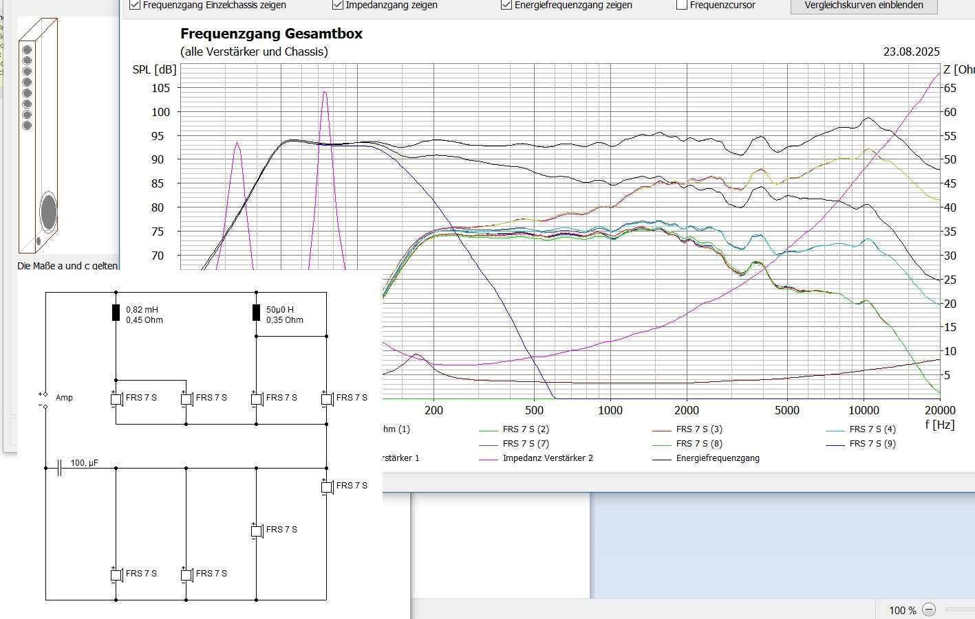975x619 pixels.
Task: Click large woofer in cabinet preview
Action: click(x=48, y=212)
